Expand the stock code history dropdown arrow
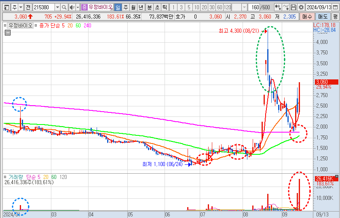The image size is (340, 218). [x=57, y=8]
